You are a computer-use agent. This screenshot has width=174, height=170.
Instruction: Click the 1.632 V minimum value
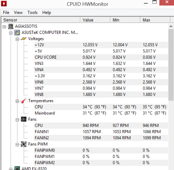[119, 63]
